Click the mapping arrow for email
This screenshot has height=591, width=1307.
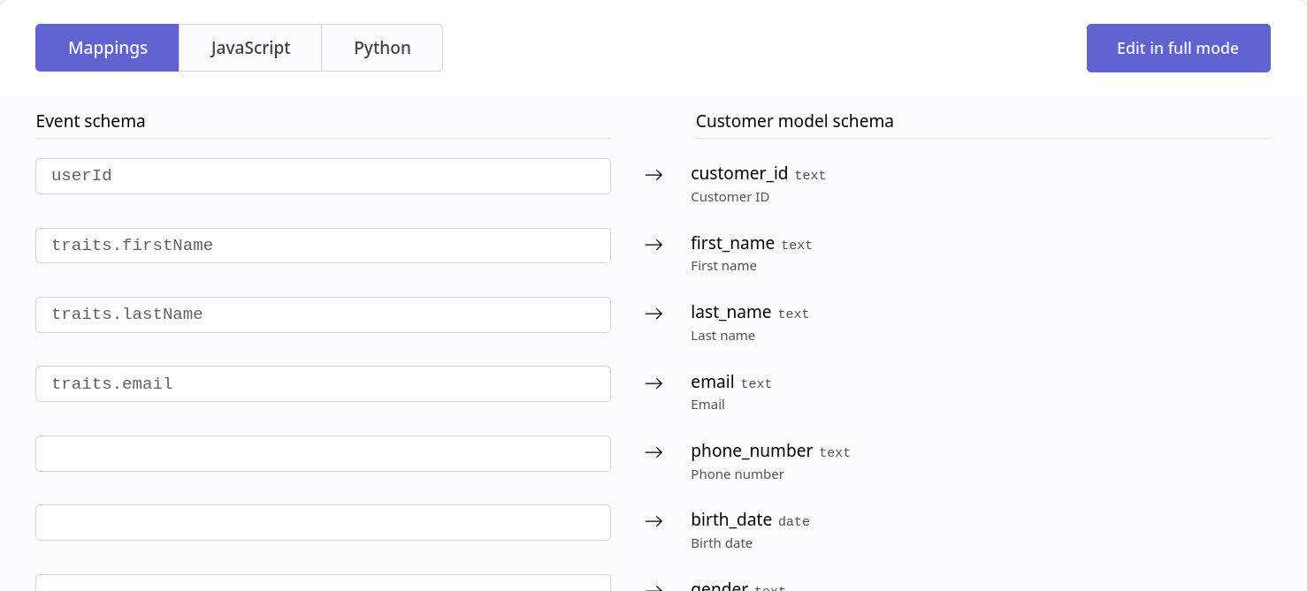pos(653,383)
